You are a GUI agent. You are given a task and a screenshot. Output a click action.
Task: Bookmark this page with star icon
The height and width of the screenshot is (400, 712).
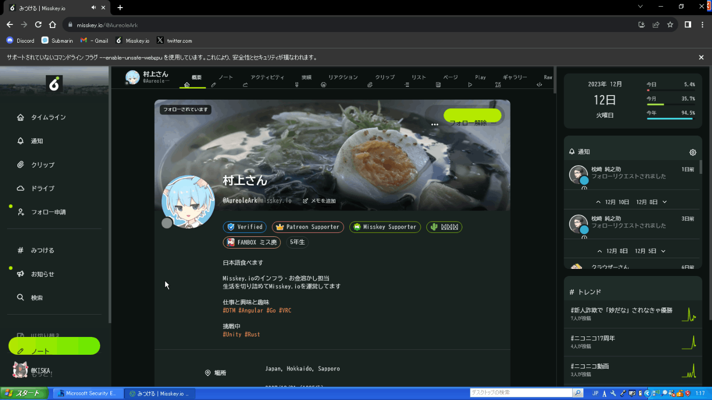670,24
